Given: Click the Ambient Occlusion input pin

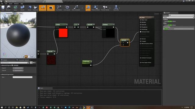Looking at the screenshot, I should tap(141, 58).
